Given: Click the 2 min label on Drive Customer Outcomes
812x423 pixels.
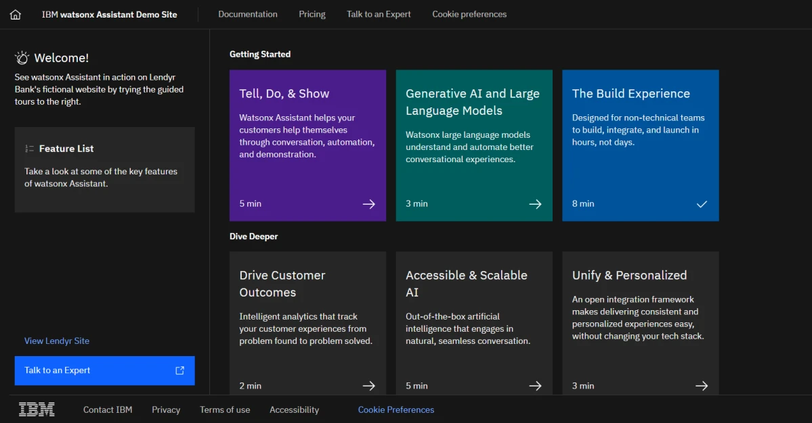Looking at the screenshot, I should (250, 386).
